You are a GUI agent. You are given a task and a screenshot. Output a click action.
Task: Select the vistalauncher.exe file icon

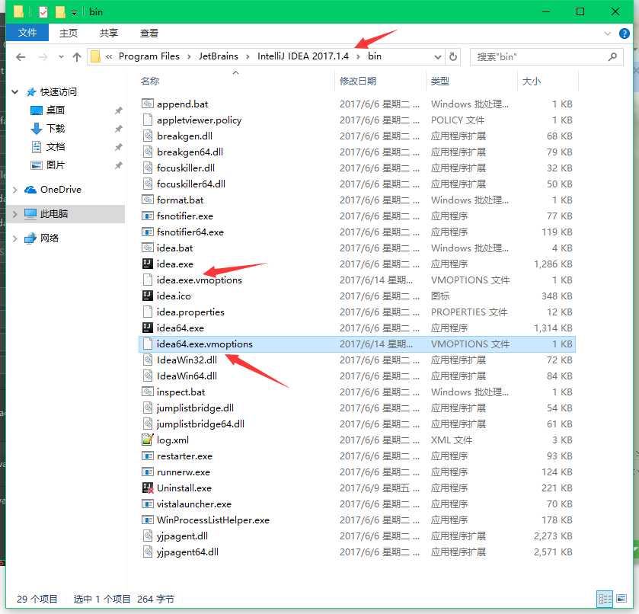coord(148,504)
